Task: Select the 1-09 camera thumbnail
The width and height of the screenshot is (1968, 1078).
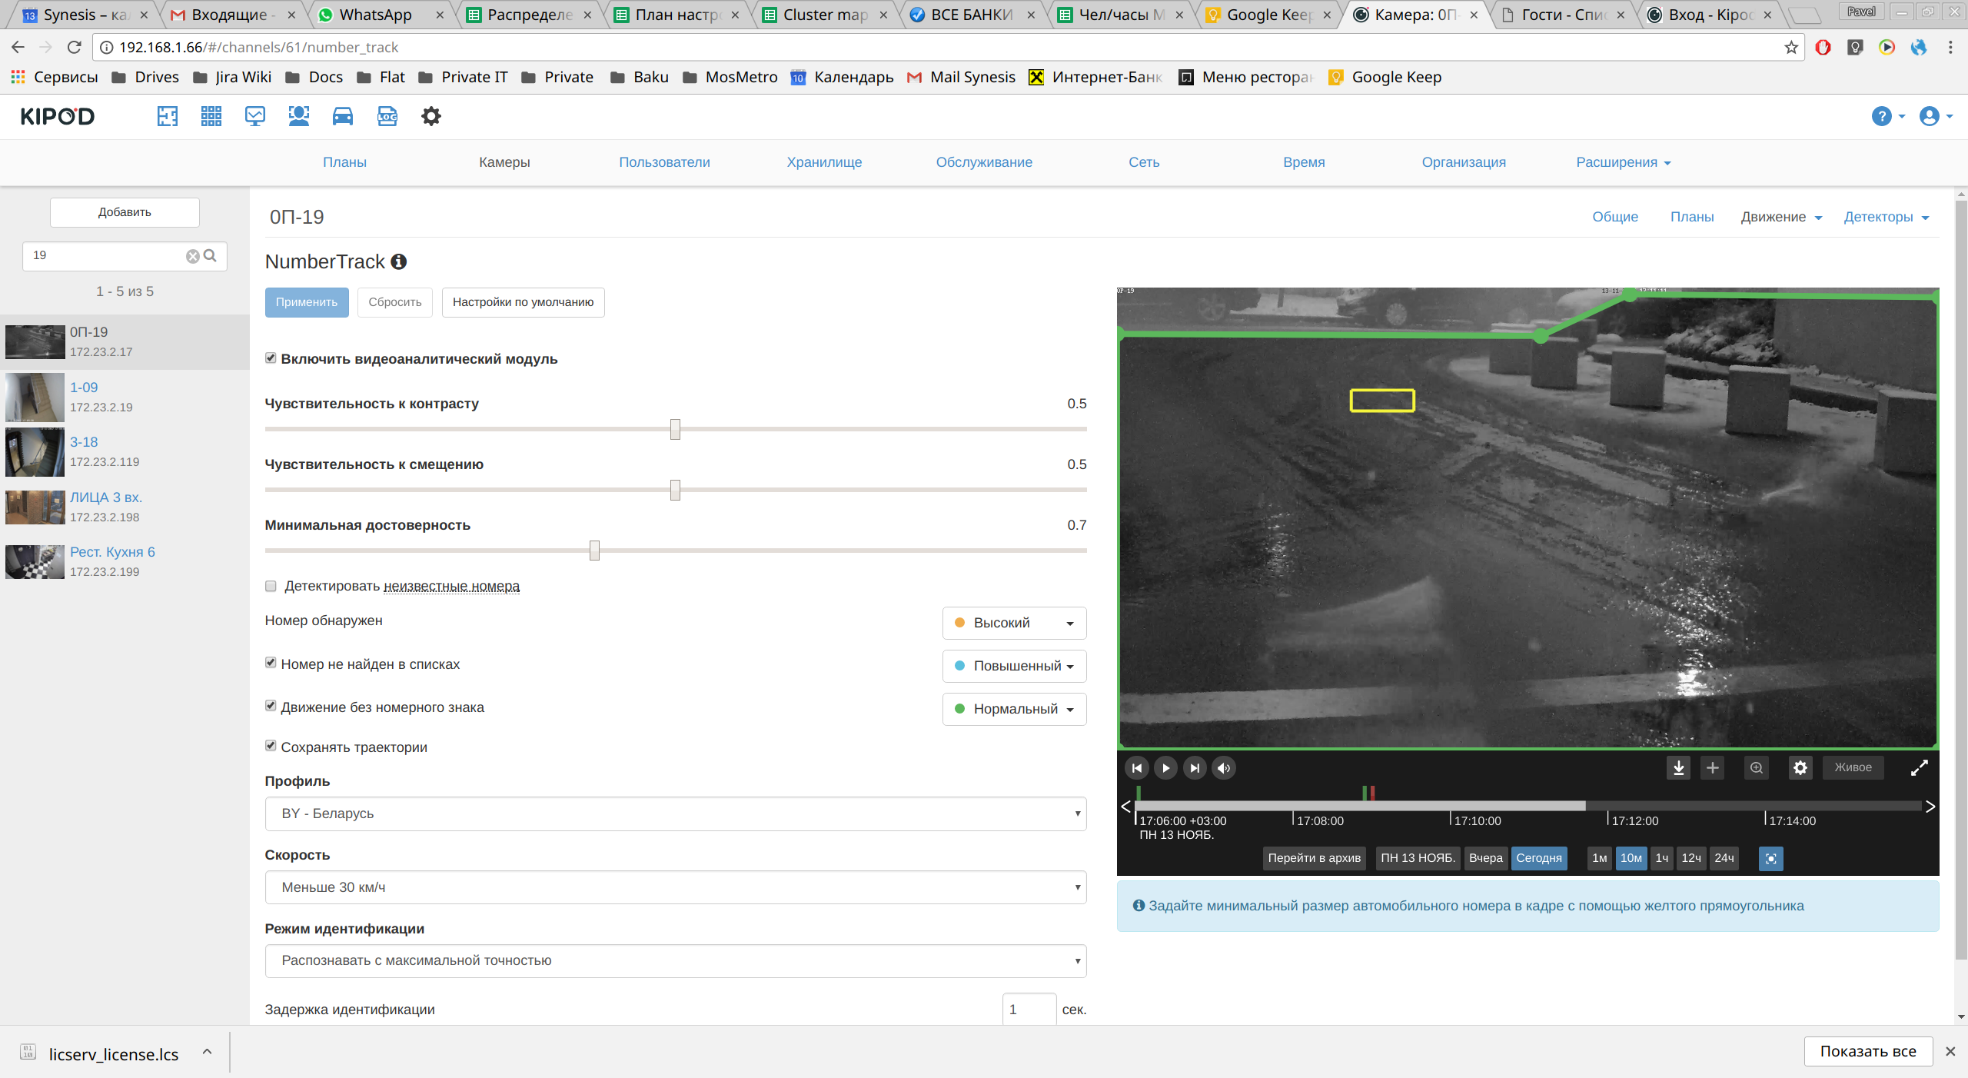Action: point(35,398)
